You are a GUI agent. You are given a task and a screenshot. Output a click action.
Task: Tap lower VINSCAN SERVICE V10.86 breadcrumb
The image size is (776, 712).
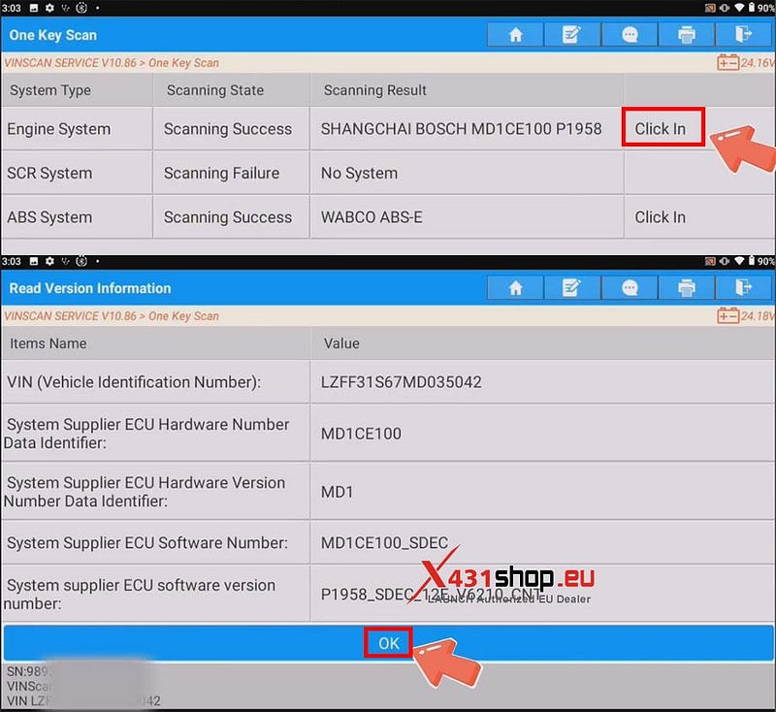tap(70, 315)
